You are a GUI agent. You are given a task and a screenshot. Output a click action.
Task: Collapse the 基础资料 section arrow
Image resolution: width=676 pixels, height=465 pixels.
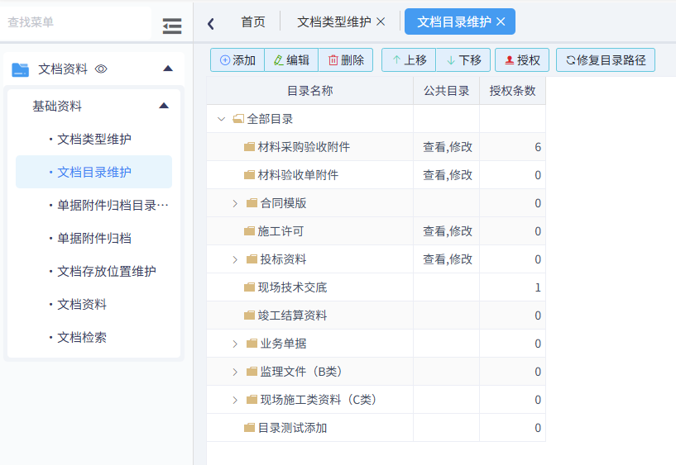point(164,106)
